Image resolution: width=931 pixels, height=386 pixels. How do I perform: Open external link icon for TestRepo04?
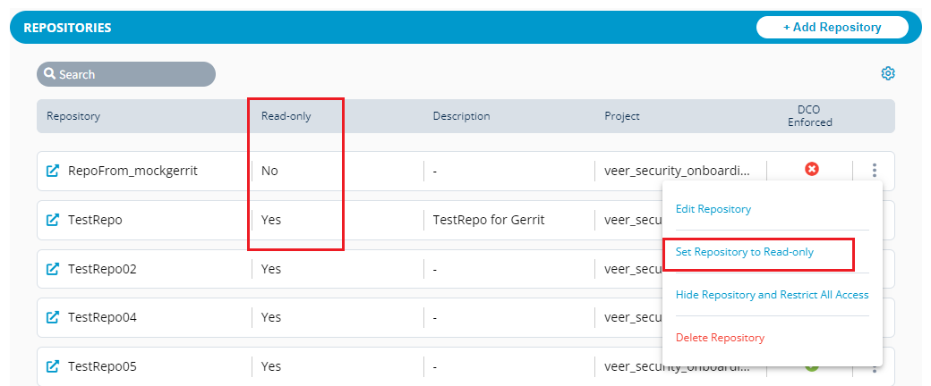pos(53,317)
